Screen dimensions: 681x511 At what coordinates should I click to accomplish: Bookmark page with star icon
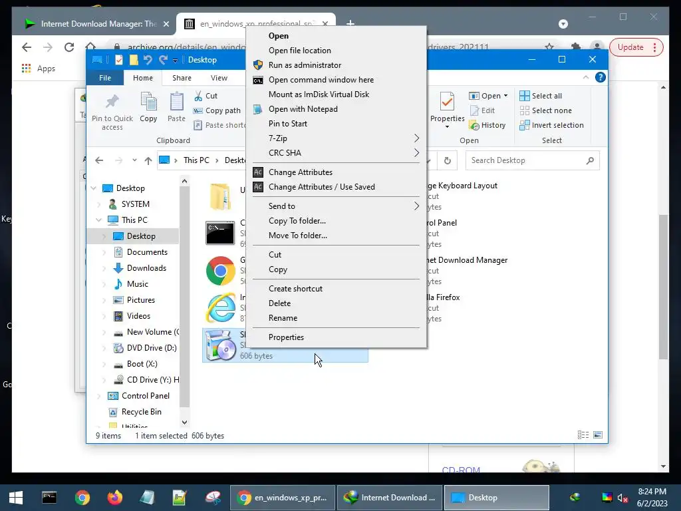[x=549, y=47]
